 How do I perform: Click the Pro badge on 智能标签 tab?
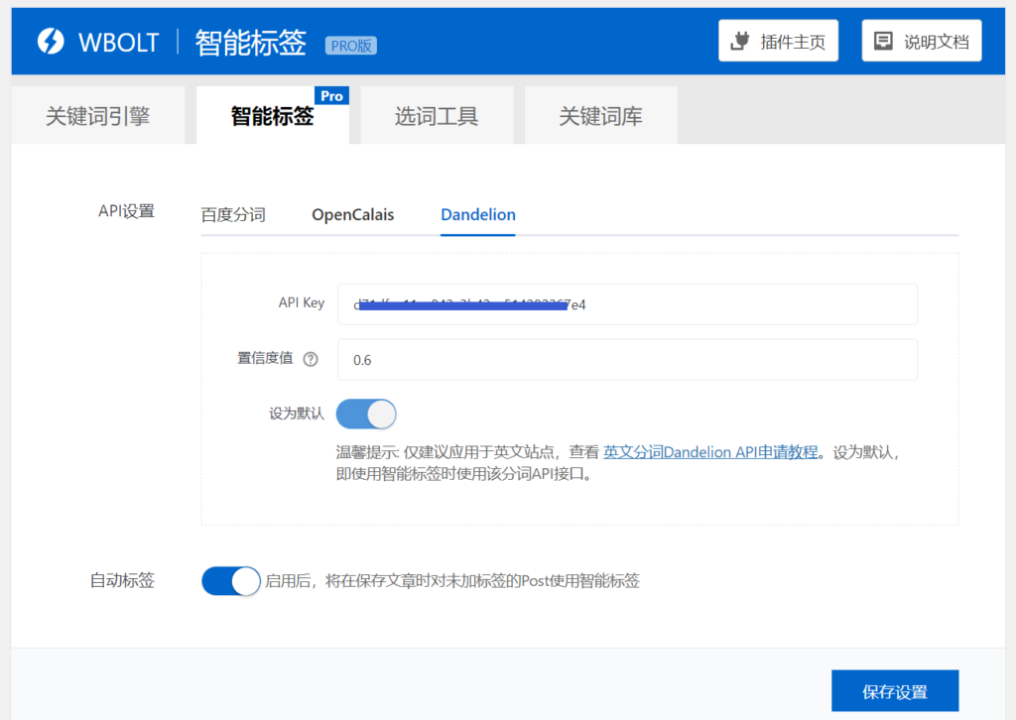pos(332,95)
